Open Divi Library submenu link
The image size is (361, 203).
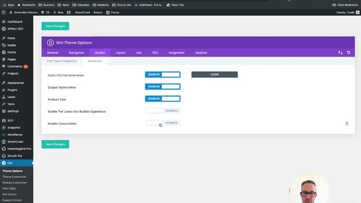[x=10, y=194]
